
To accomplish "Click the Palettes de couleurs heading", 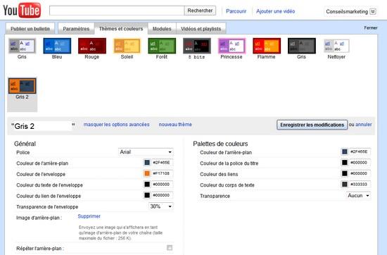I will 220,144.
